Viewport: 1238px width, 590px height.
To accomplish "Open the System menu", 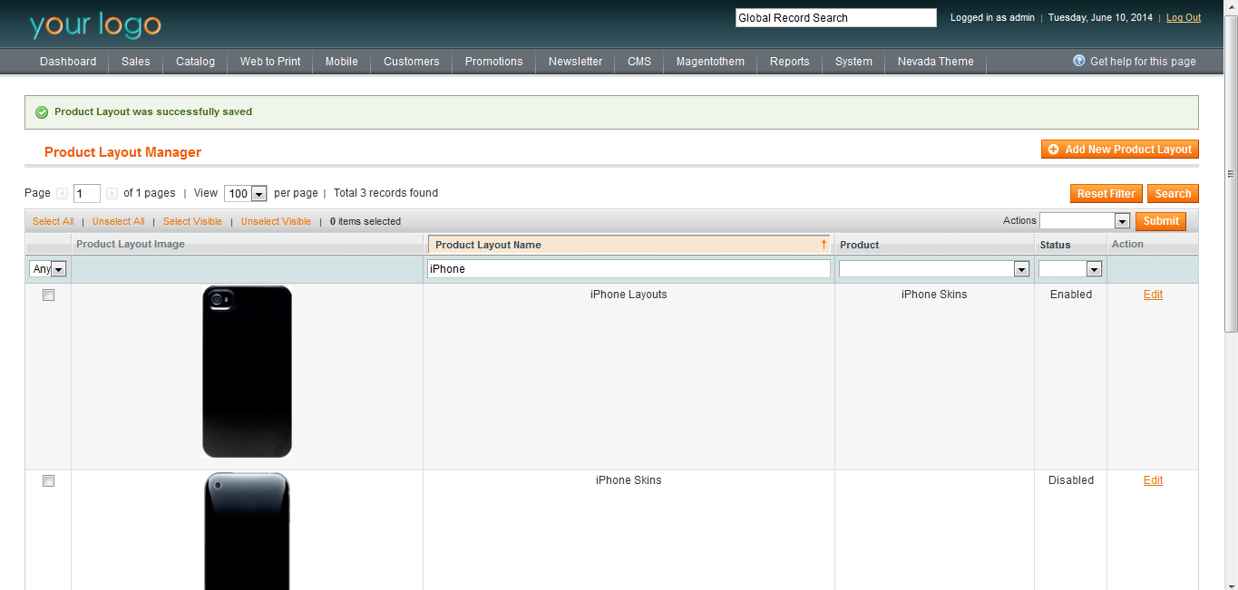I will click(x=854, y=62).
